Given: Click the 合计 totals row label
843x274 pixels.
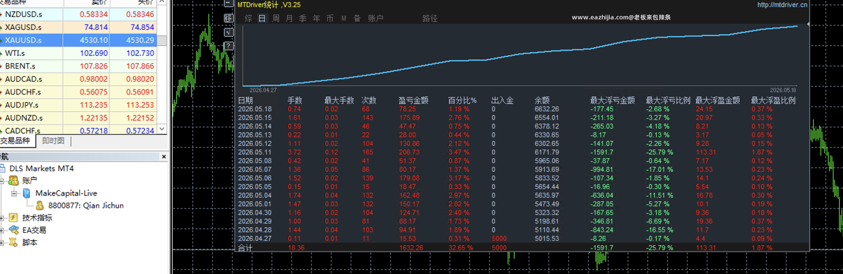Looking at the screenshot, I should click(x=245, y=248).
